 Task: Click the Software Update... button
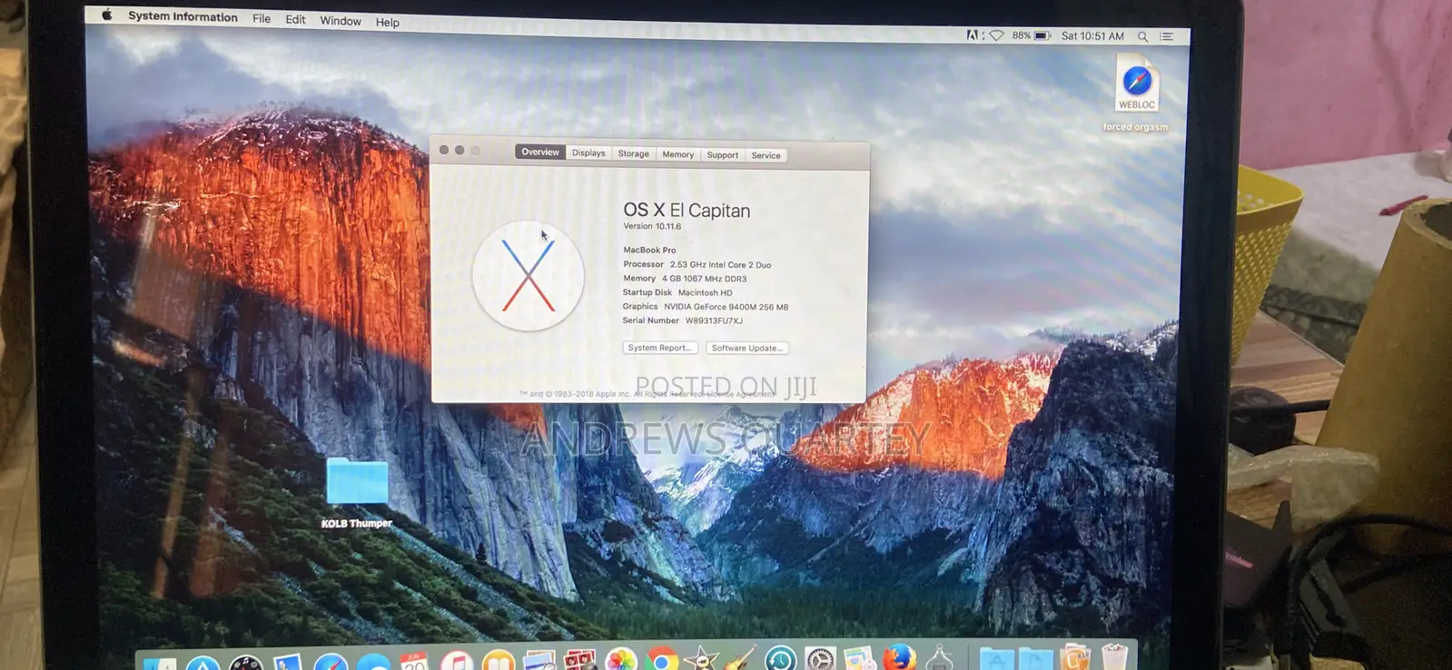[x=747, y=348]
